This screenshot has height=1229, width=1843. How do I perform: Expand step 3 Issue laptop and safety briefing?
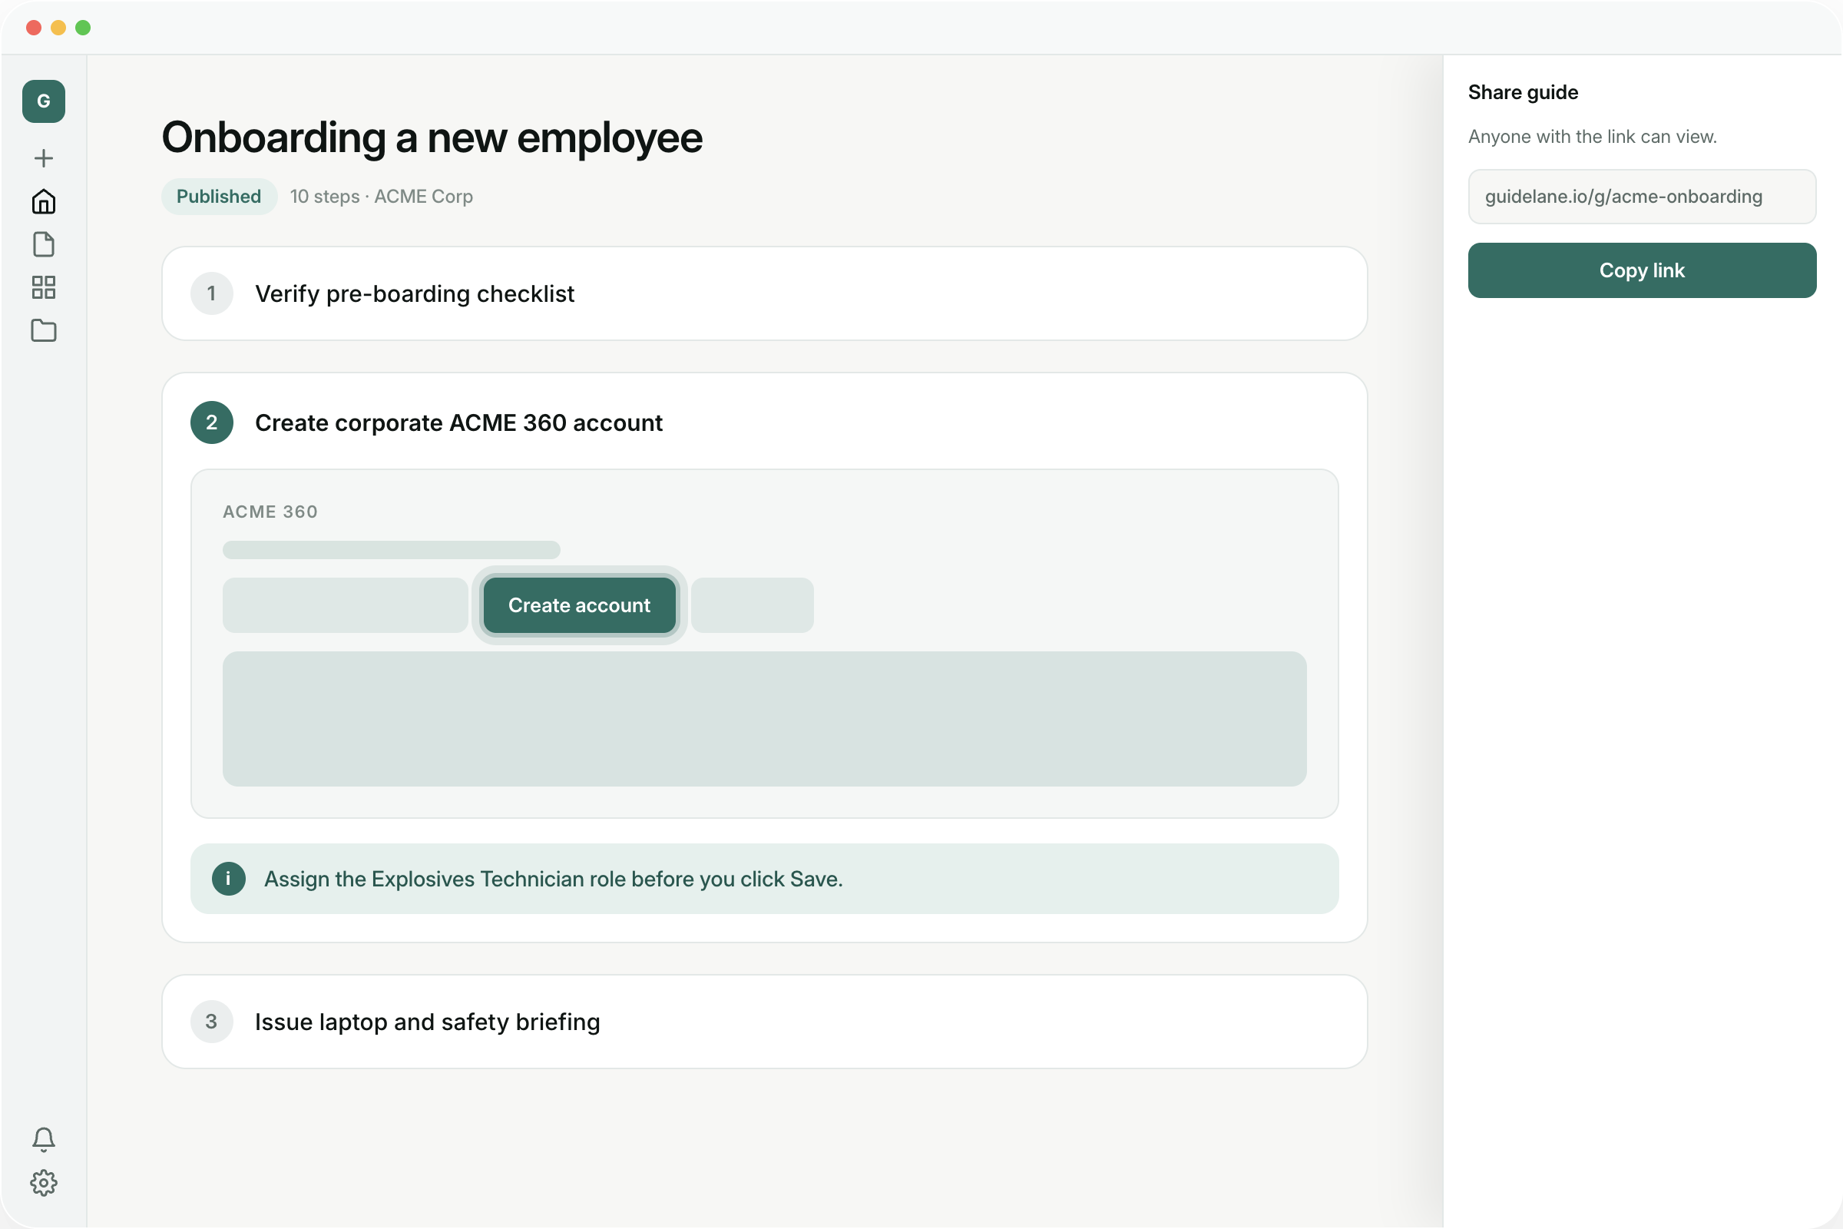[x=765, y=1022]
